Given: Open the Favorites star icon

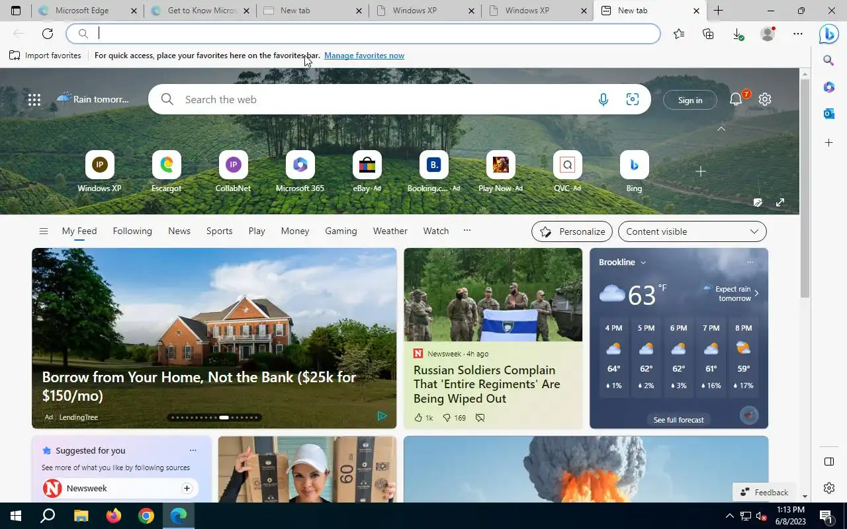Looking at the screenshot, I should 679,34.
